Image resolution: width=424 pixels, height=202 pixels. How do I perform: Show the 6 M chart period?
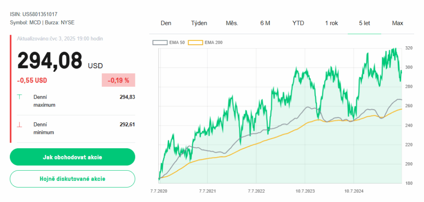[x=265, y=23]
